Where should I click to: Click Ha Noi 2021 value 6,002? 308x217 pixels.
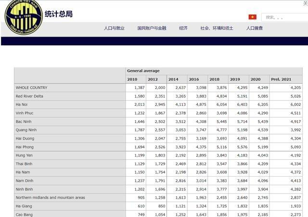[295, 105]
